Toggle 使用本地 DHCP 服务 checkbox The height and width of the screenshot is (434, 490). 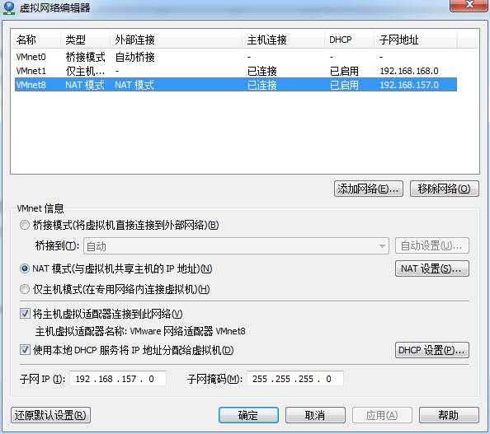pyautogui.click(x=25, y=350)
